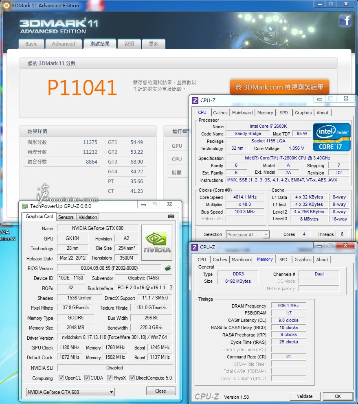Viewport: 358px width, 404px height.
Task: Click the OK button in CPU-Z
Action: [338, 396]
